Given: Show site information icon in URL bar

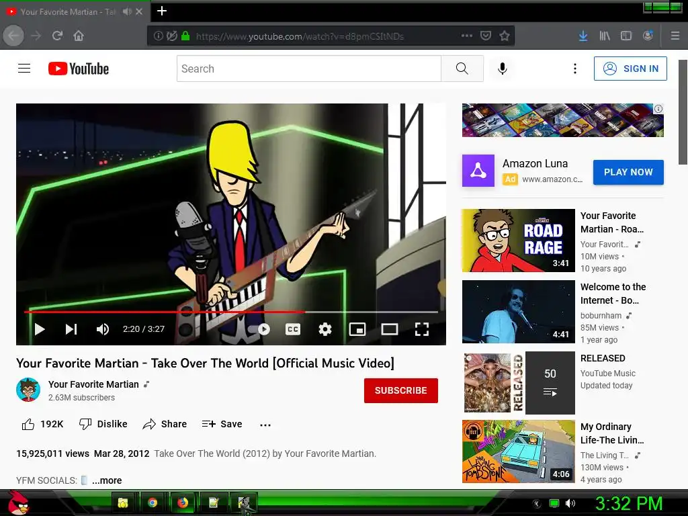Looking at the screenshot, I should 159,36.
